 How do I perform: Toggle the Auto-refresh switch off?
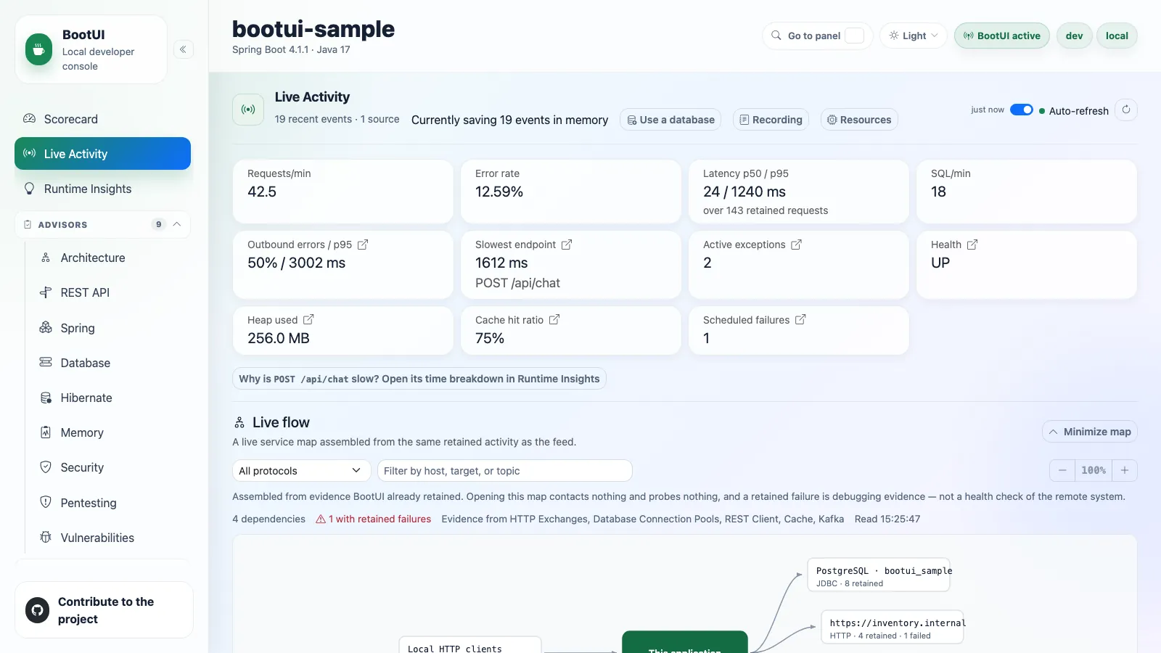click(x=1022, y=110)
